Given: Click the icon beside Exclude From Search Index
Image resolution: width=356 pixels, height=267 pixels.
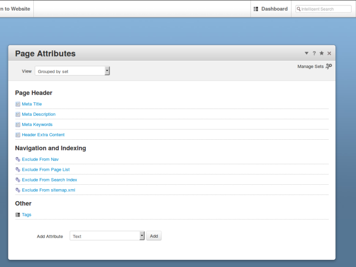Looking at the screenshot, I should coord(18,180).
